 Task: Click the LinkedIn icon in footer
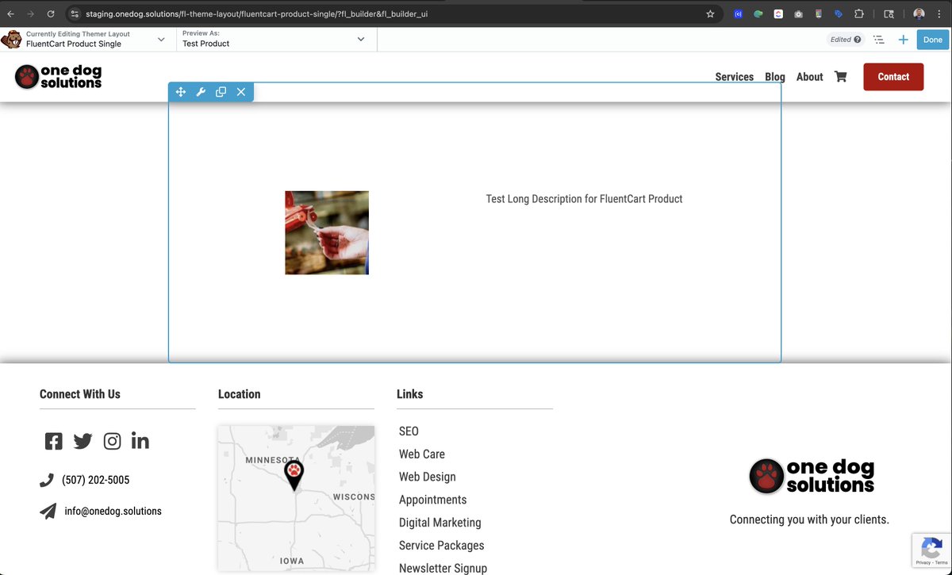point(140,441)
